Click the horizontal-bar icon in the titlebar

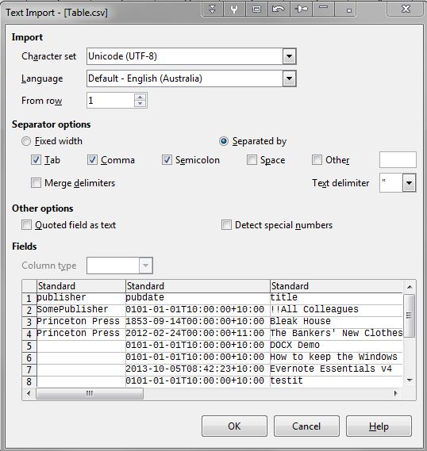point(323,10)
